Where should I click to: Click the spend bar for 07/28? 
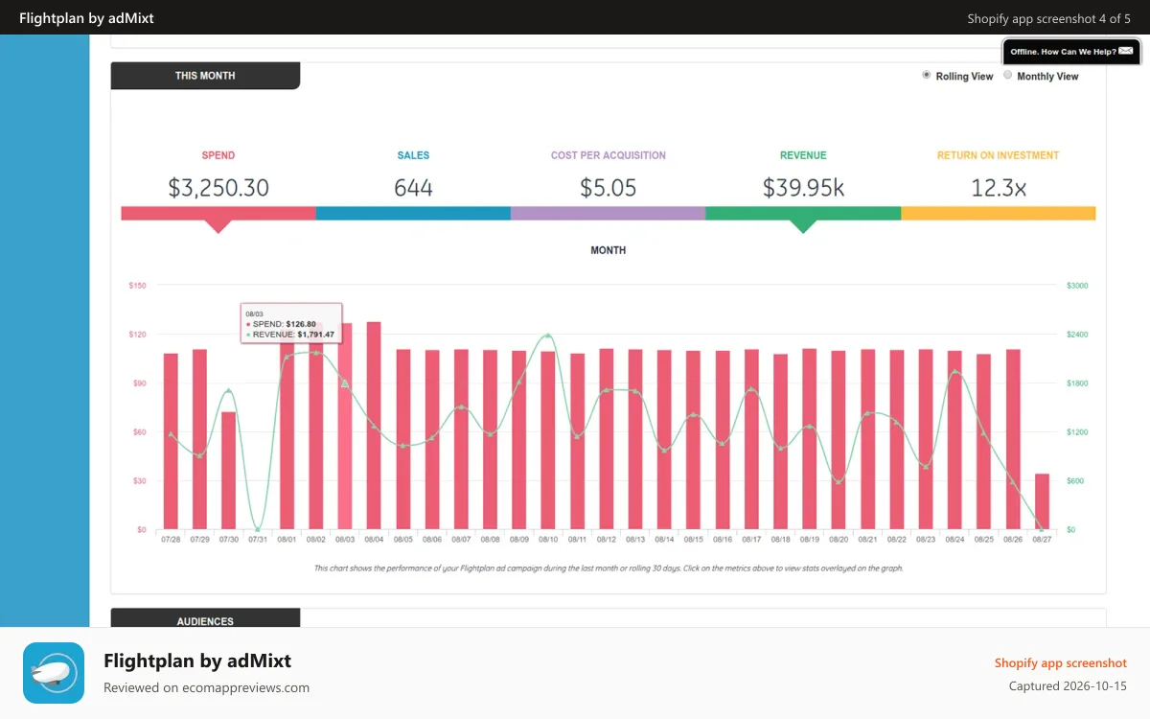[171, 441]
